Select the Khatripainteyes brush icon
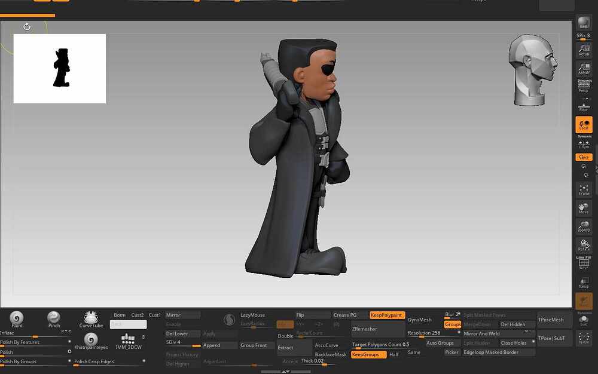The width and height of the screenshot is (598, 374). [91, 341]
